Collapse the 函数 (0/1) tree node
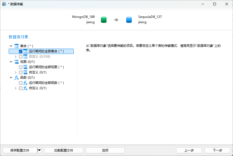Viewport: 233px width, 156px height. coord(11,78)
